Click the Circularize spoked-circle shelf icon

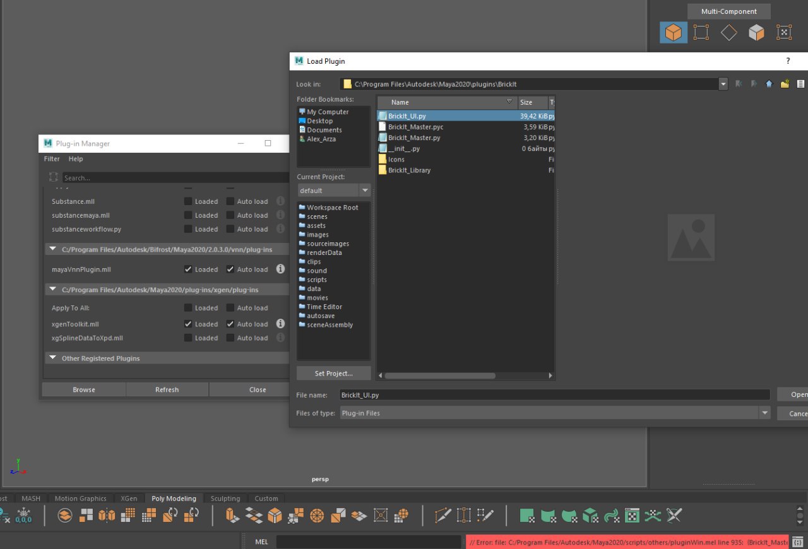(x=317, y=515)
